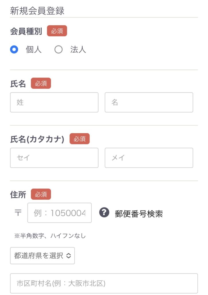Focus the 姓 last name field
The image size is (208, 295).
[54, 102]
